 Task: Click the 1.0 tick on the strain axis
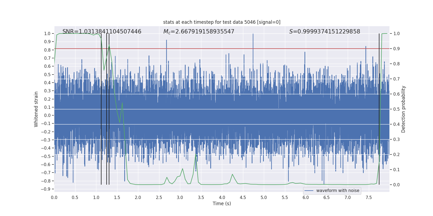tap(47, 33)
